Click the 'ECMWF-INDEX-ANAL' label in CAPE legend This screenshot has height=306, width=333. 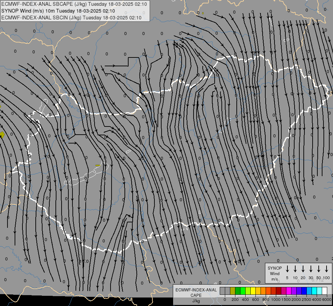click(x=196, y=290)
